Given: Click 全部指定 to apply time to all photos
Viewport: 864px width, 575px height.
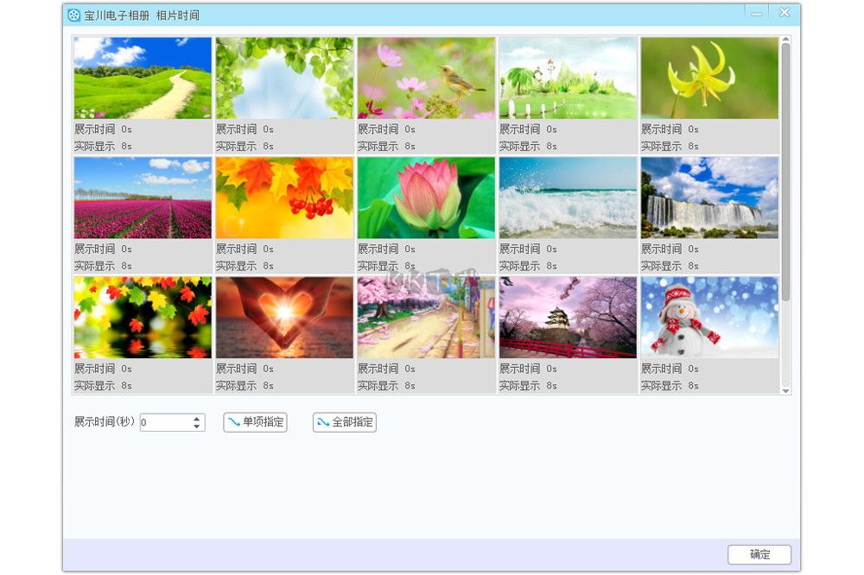Looking at the screenshot, I should [x=346, y=422].
